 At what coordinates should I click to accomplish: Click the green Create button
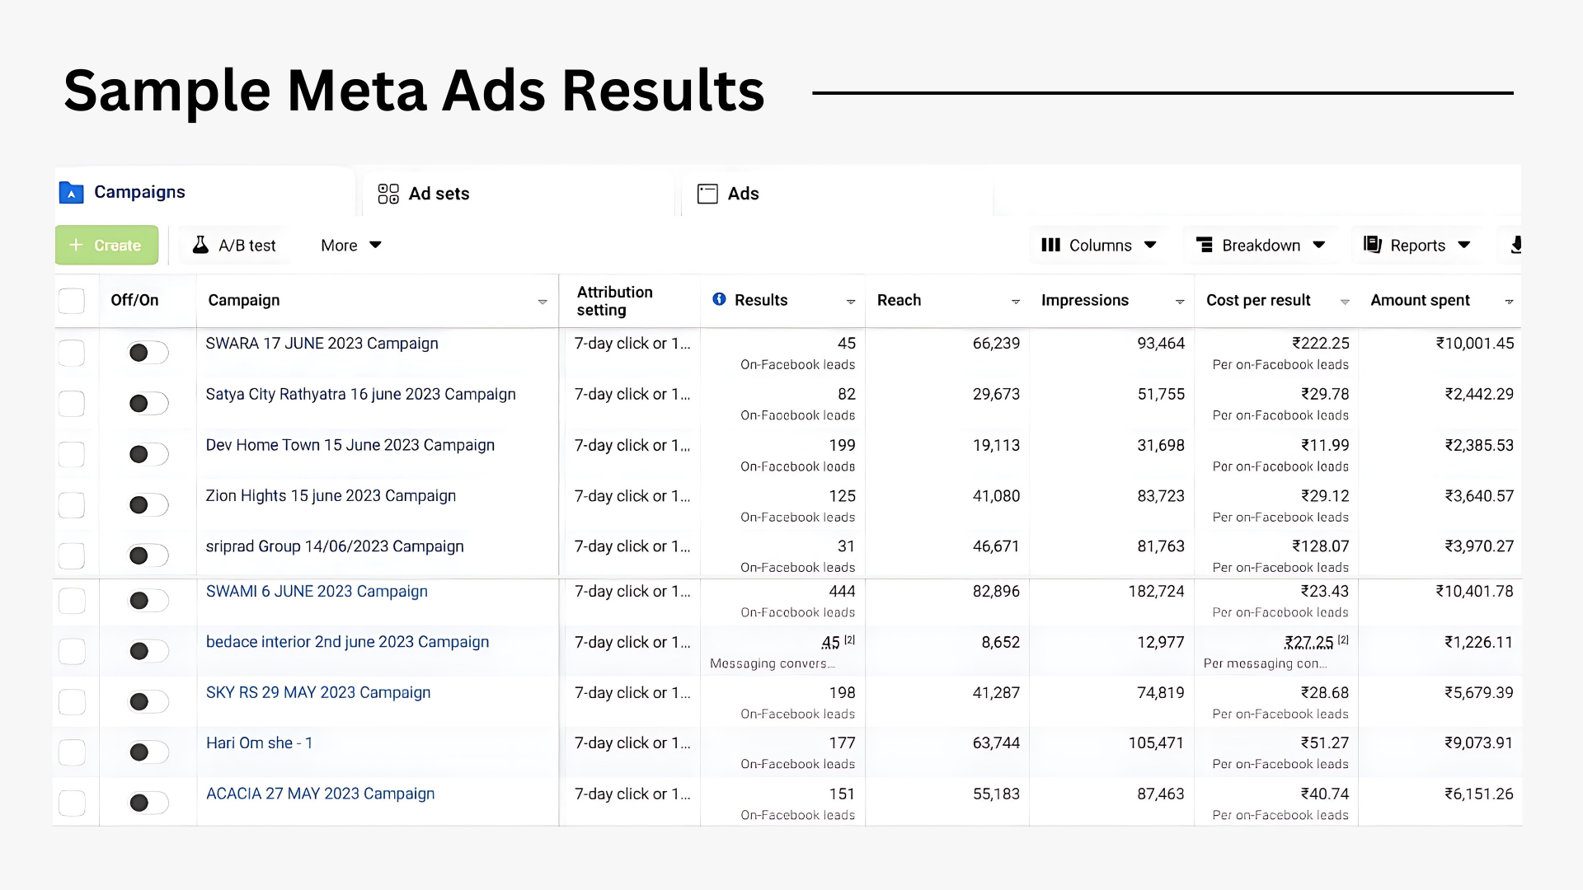(x=107, y=245)
